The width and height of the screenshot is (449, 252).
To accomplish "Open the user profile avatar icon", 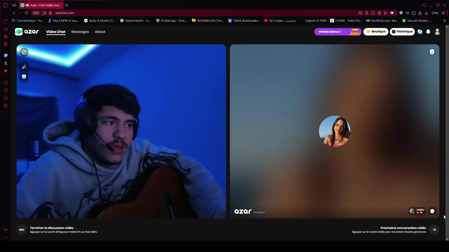I will coord(437,31).
